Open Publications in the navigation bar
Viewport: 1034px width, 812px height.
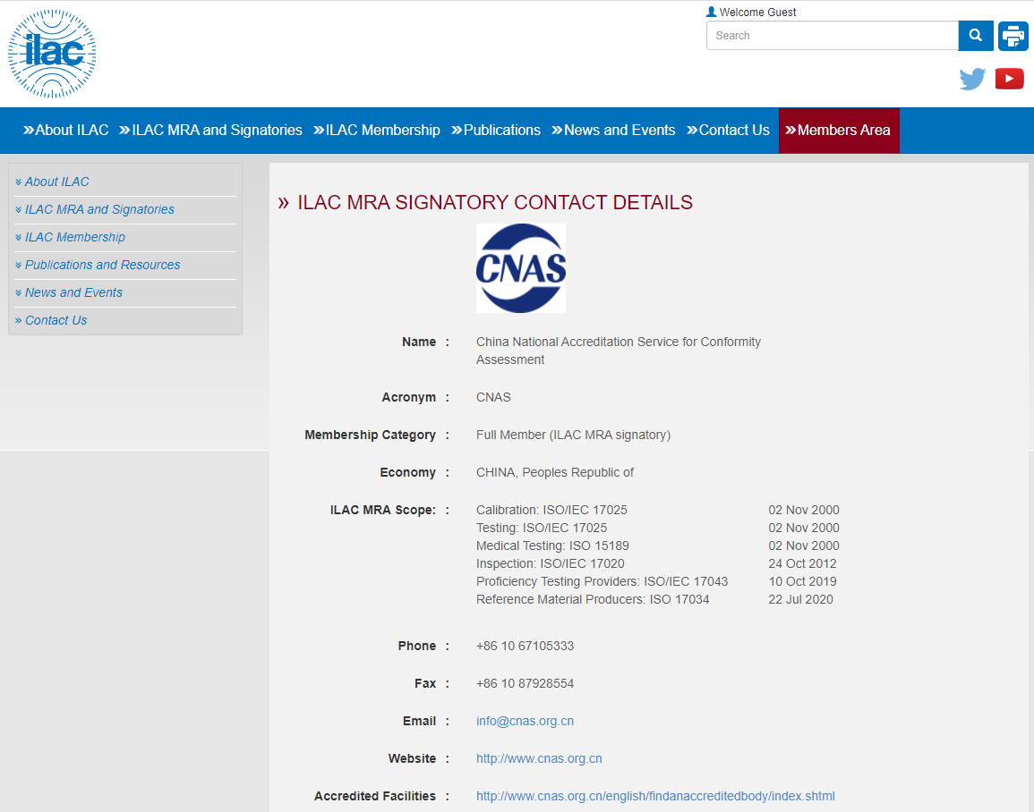click(496, 131)
